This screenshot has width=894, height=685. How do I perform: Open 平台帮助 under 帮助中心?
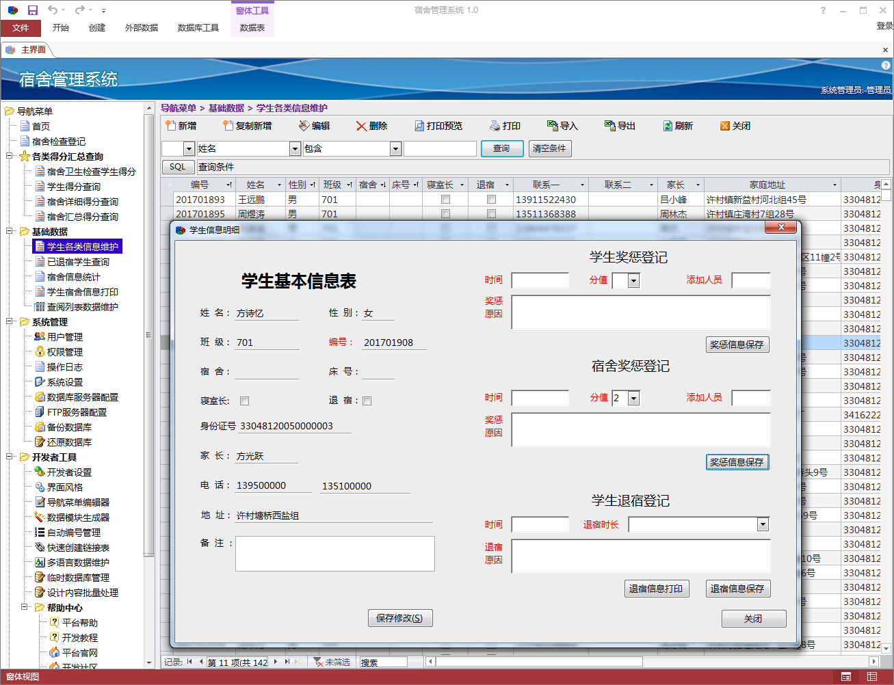click(80, 622)
